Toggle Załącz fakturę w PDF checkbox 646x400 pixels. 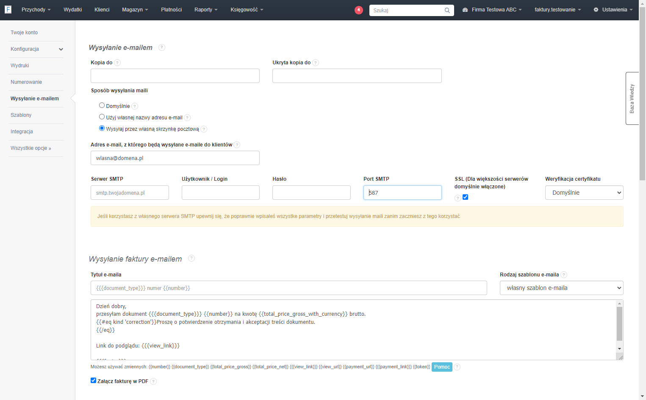(93, 381)
